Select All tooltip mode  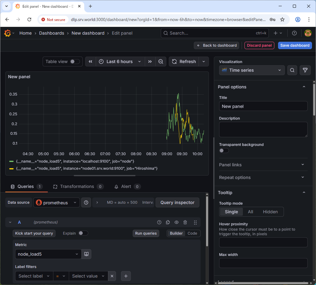(250, 212)
